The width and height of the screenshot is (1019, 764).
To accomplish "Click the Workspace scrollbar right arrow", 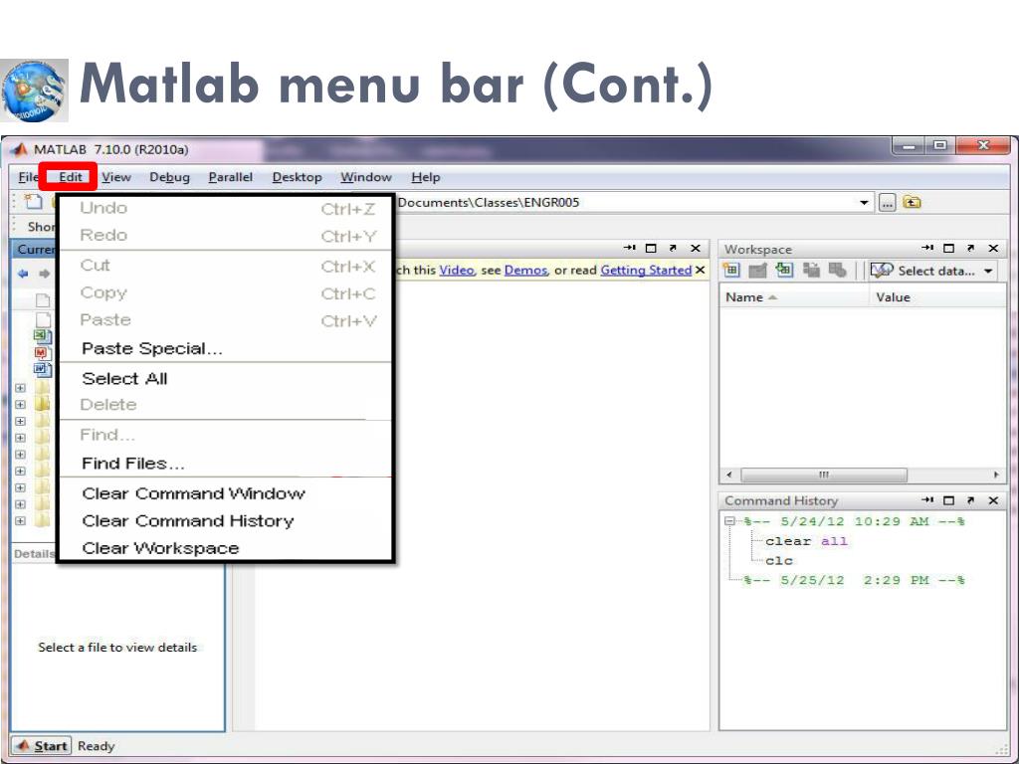I will pyautogui.click(x=995, y=475).
